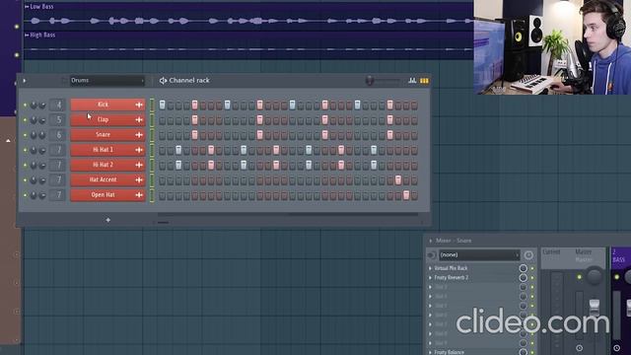The width and height of the screenshot is (631, 355).
Task: Toggle the lit step in Open Hat row
Action: click(406, 195)
